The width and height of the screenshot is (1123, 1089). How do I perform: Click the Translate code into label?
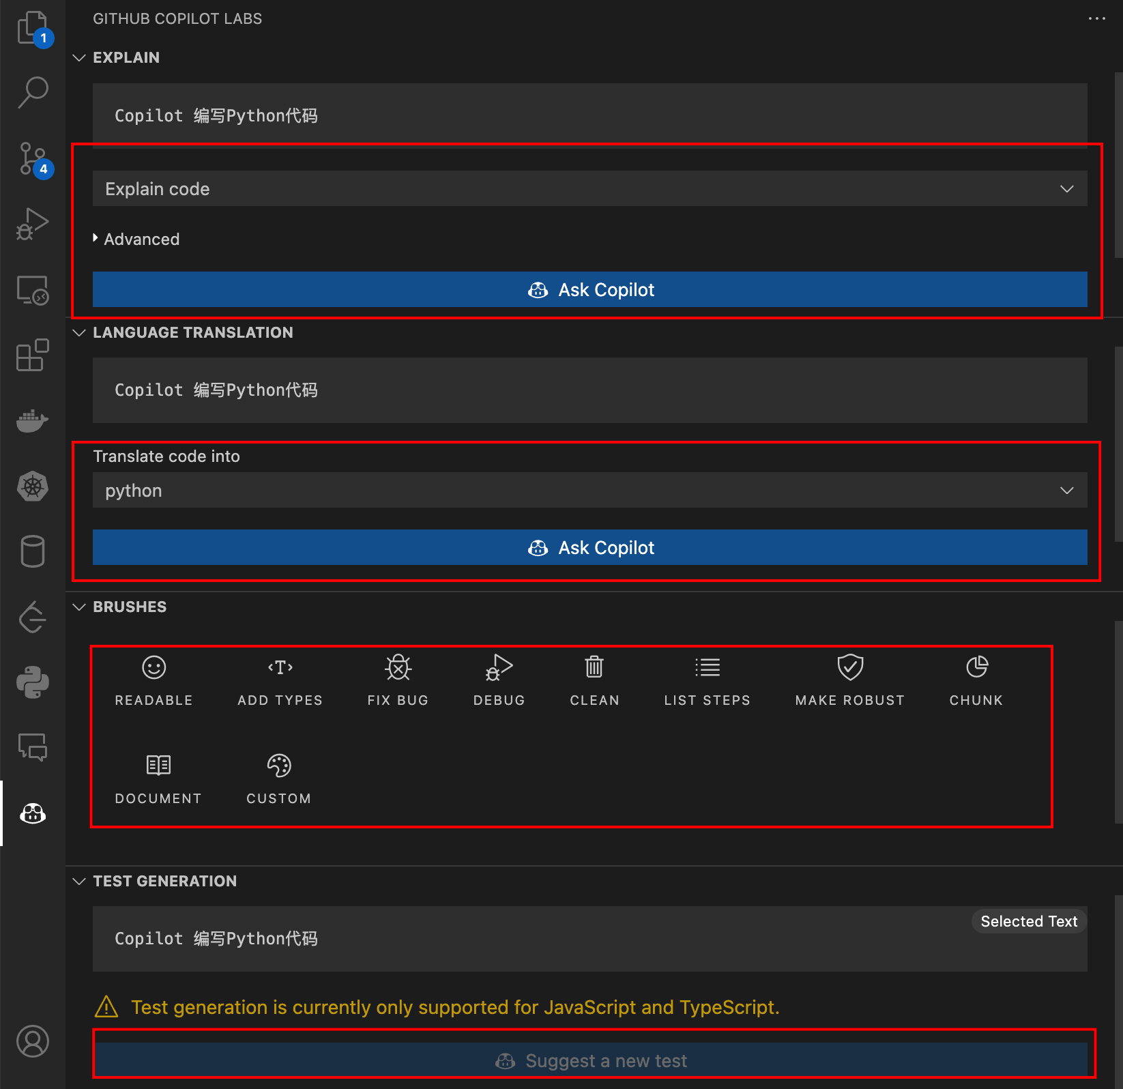tap(166, 456)
